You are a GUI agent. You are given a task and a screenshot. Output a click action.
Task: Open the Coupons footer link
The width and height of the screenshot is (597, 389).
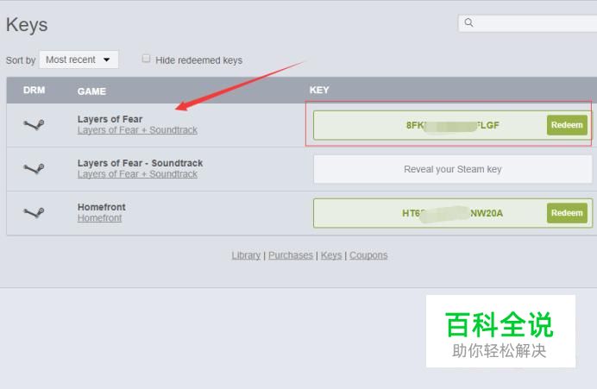tap(368, 255)
